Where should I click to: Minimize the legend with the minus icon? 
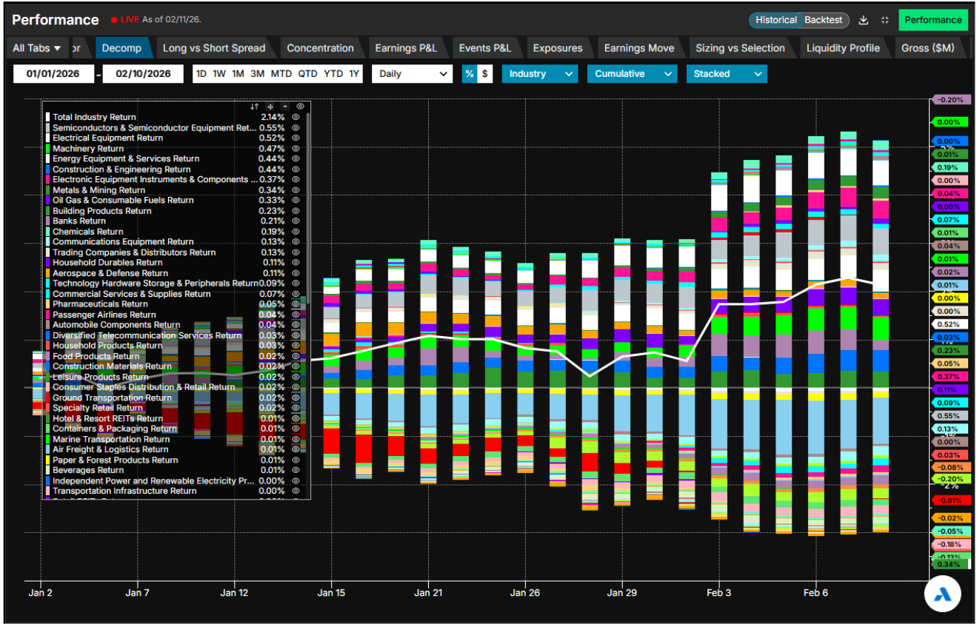click(x=285, y=107)
